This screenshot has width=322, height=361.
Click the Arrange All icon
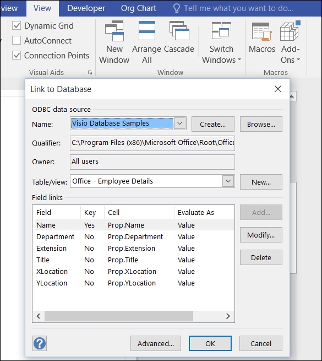tap(147, 31)
